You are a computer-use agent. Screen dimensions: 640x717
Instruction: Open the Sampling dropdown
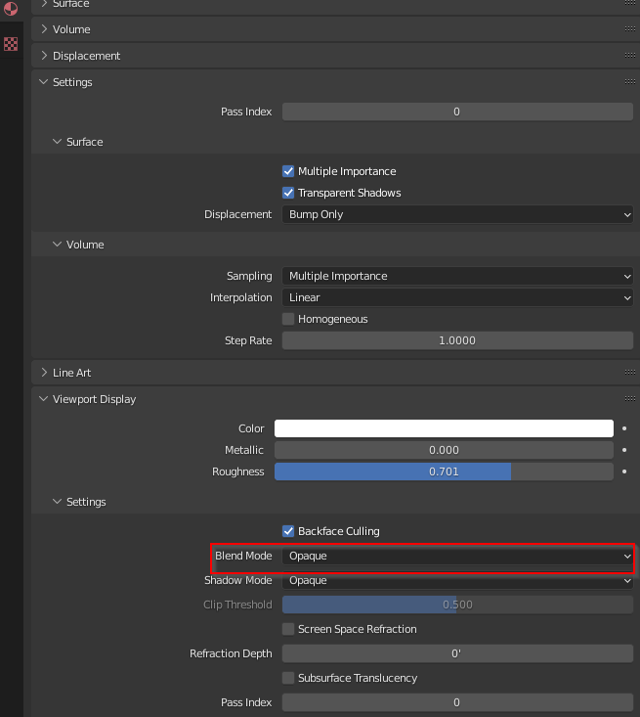457,276
